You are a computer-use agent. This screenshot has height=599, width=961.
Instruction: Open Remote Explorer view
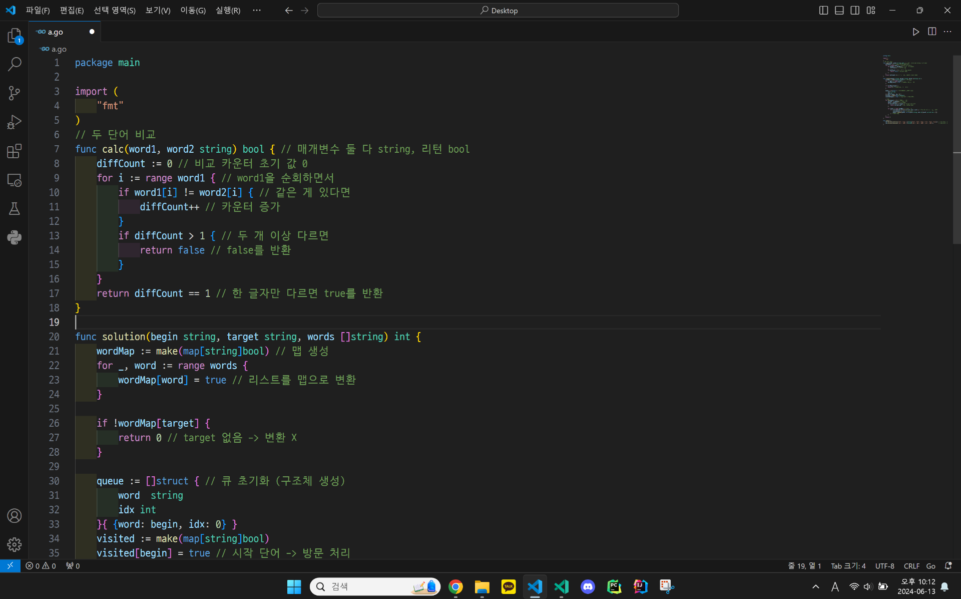coord(15,180)
